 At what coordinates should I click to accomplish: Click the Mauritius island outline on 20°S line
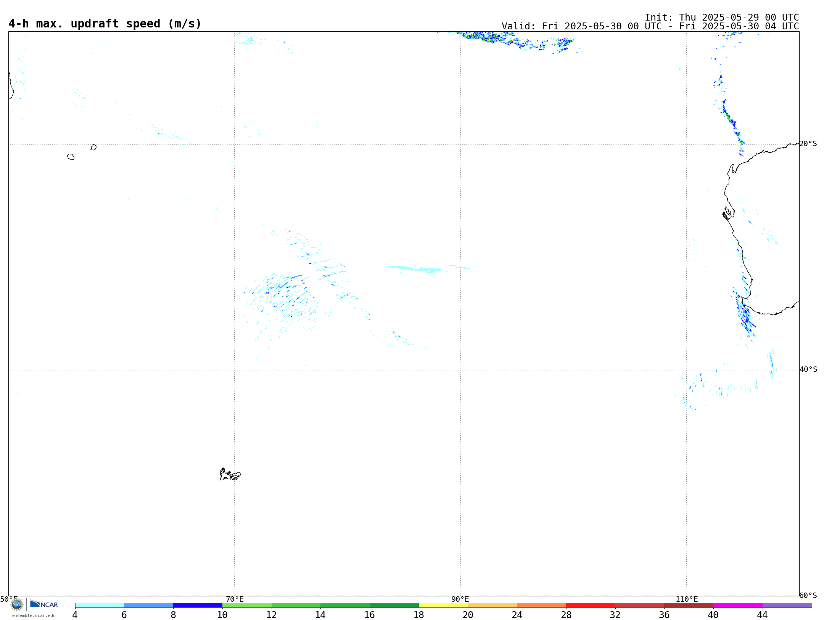pyautogui.click(x=93, y=147)
